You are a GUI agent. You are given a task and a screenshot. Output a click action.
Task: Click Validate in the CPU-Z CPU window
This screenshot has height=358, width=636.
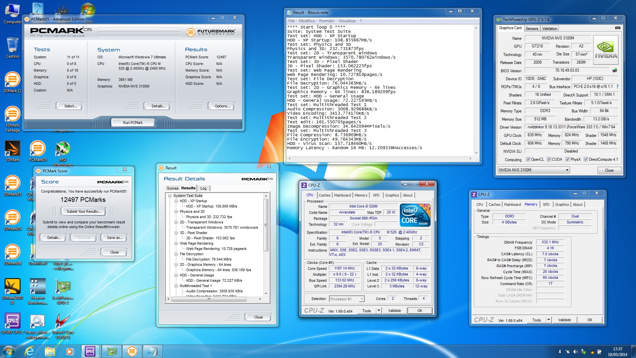tap(394, 311)
